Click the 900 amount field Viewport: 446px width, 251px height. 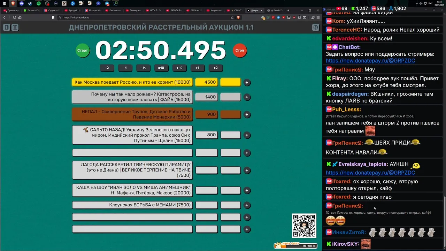(x=206, y=114)
